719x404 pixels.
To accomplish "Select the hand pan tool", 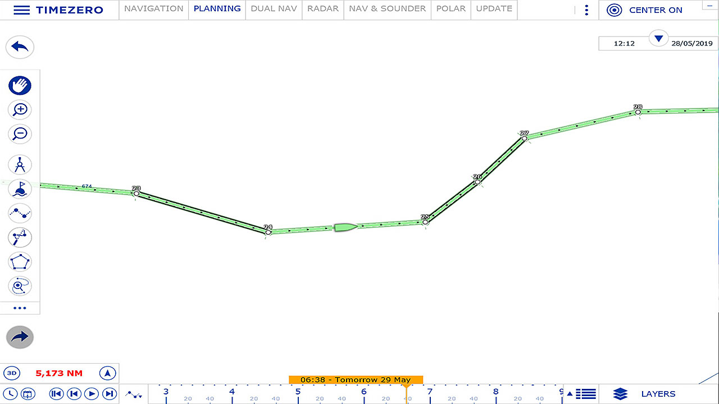I will pos(20,85).
